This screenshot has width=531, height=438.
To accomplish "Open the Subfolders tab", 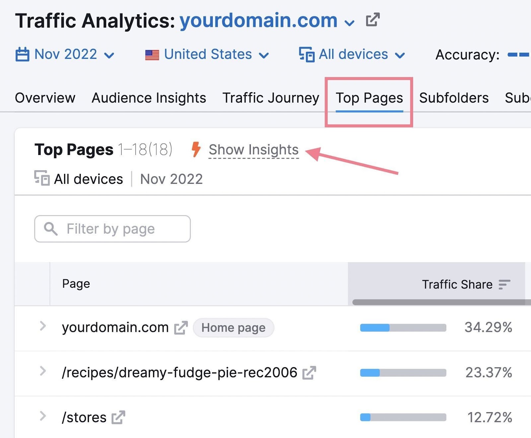I will (454, 98).
